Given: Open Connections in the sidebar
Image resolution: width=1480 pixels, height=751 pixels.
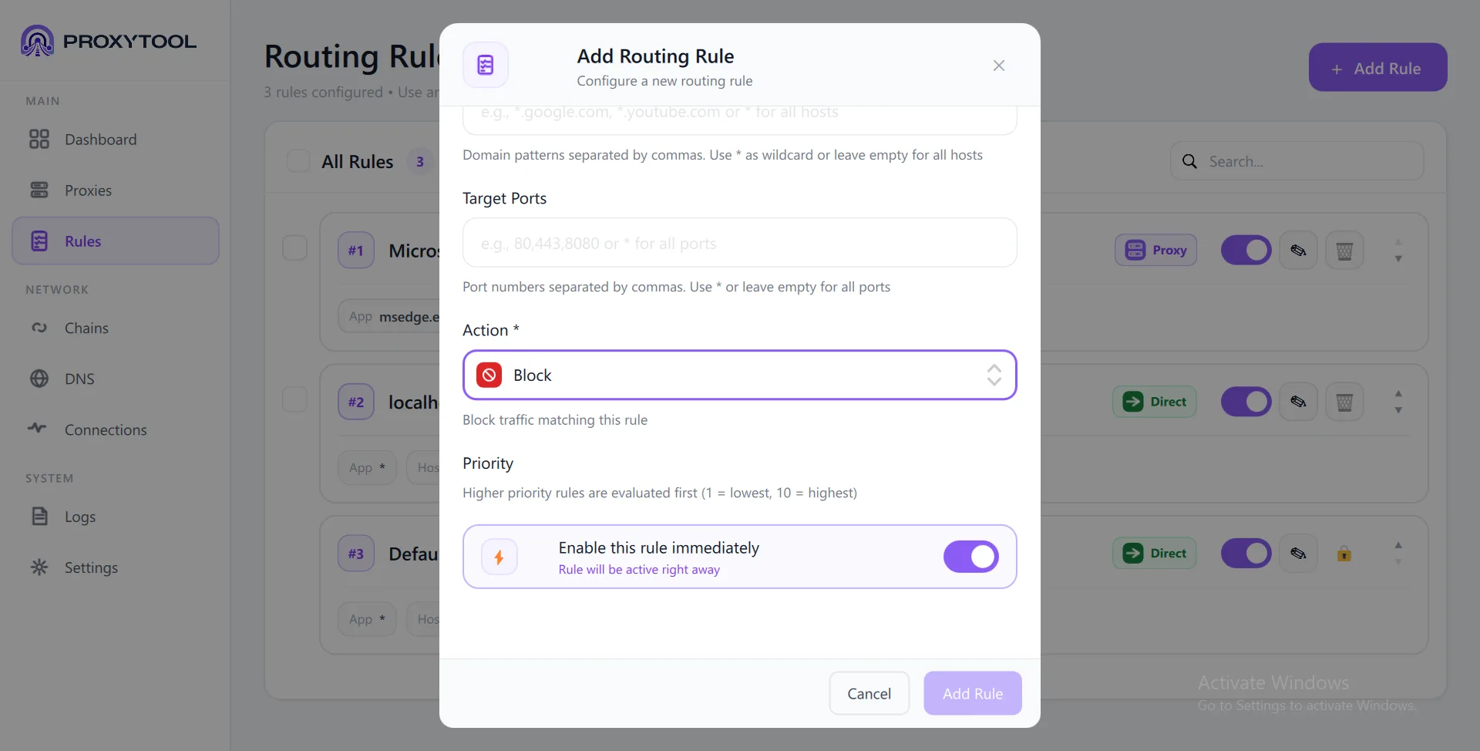Looking at the screenshot, I should pyautogui.click(x=116, y=430).
